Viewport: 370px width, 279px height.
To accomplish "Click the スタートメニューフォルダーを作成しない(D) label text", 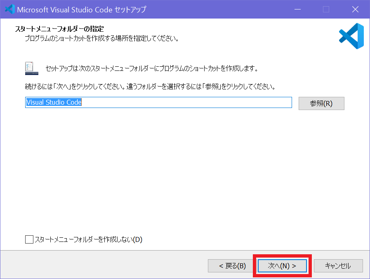I will coord(88,239).
